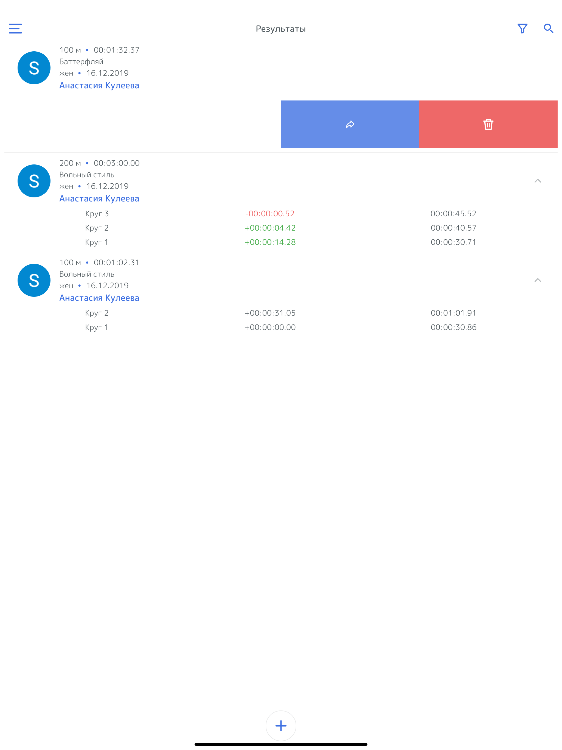This screenshot has height=750, width=562.
Task: Collapse the 200 м Вольный стиль laps
Action: click(538, 181)
